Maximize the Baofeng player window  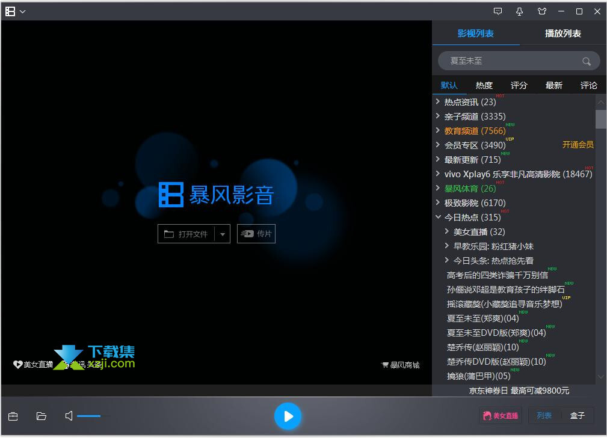[579, 11]
